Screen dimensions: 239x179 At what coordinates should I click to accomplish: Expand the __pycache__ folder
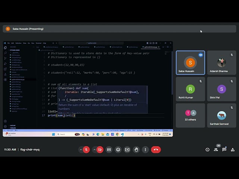(15, 53)
